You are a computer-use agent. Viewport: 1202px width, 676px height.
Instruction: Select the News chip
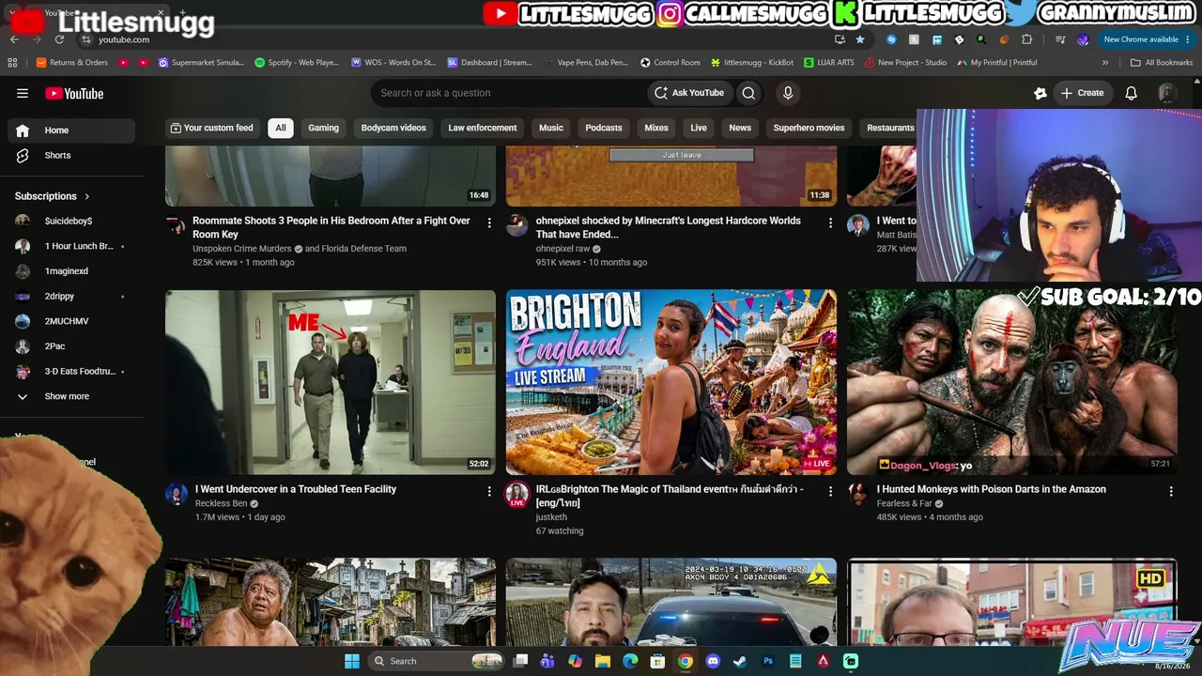pos(740,128)
